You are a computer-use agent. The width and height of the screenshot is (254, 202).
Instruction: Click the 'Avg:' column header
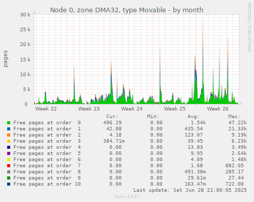tap(194, 117)
